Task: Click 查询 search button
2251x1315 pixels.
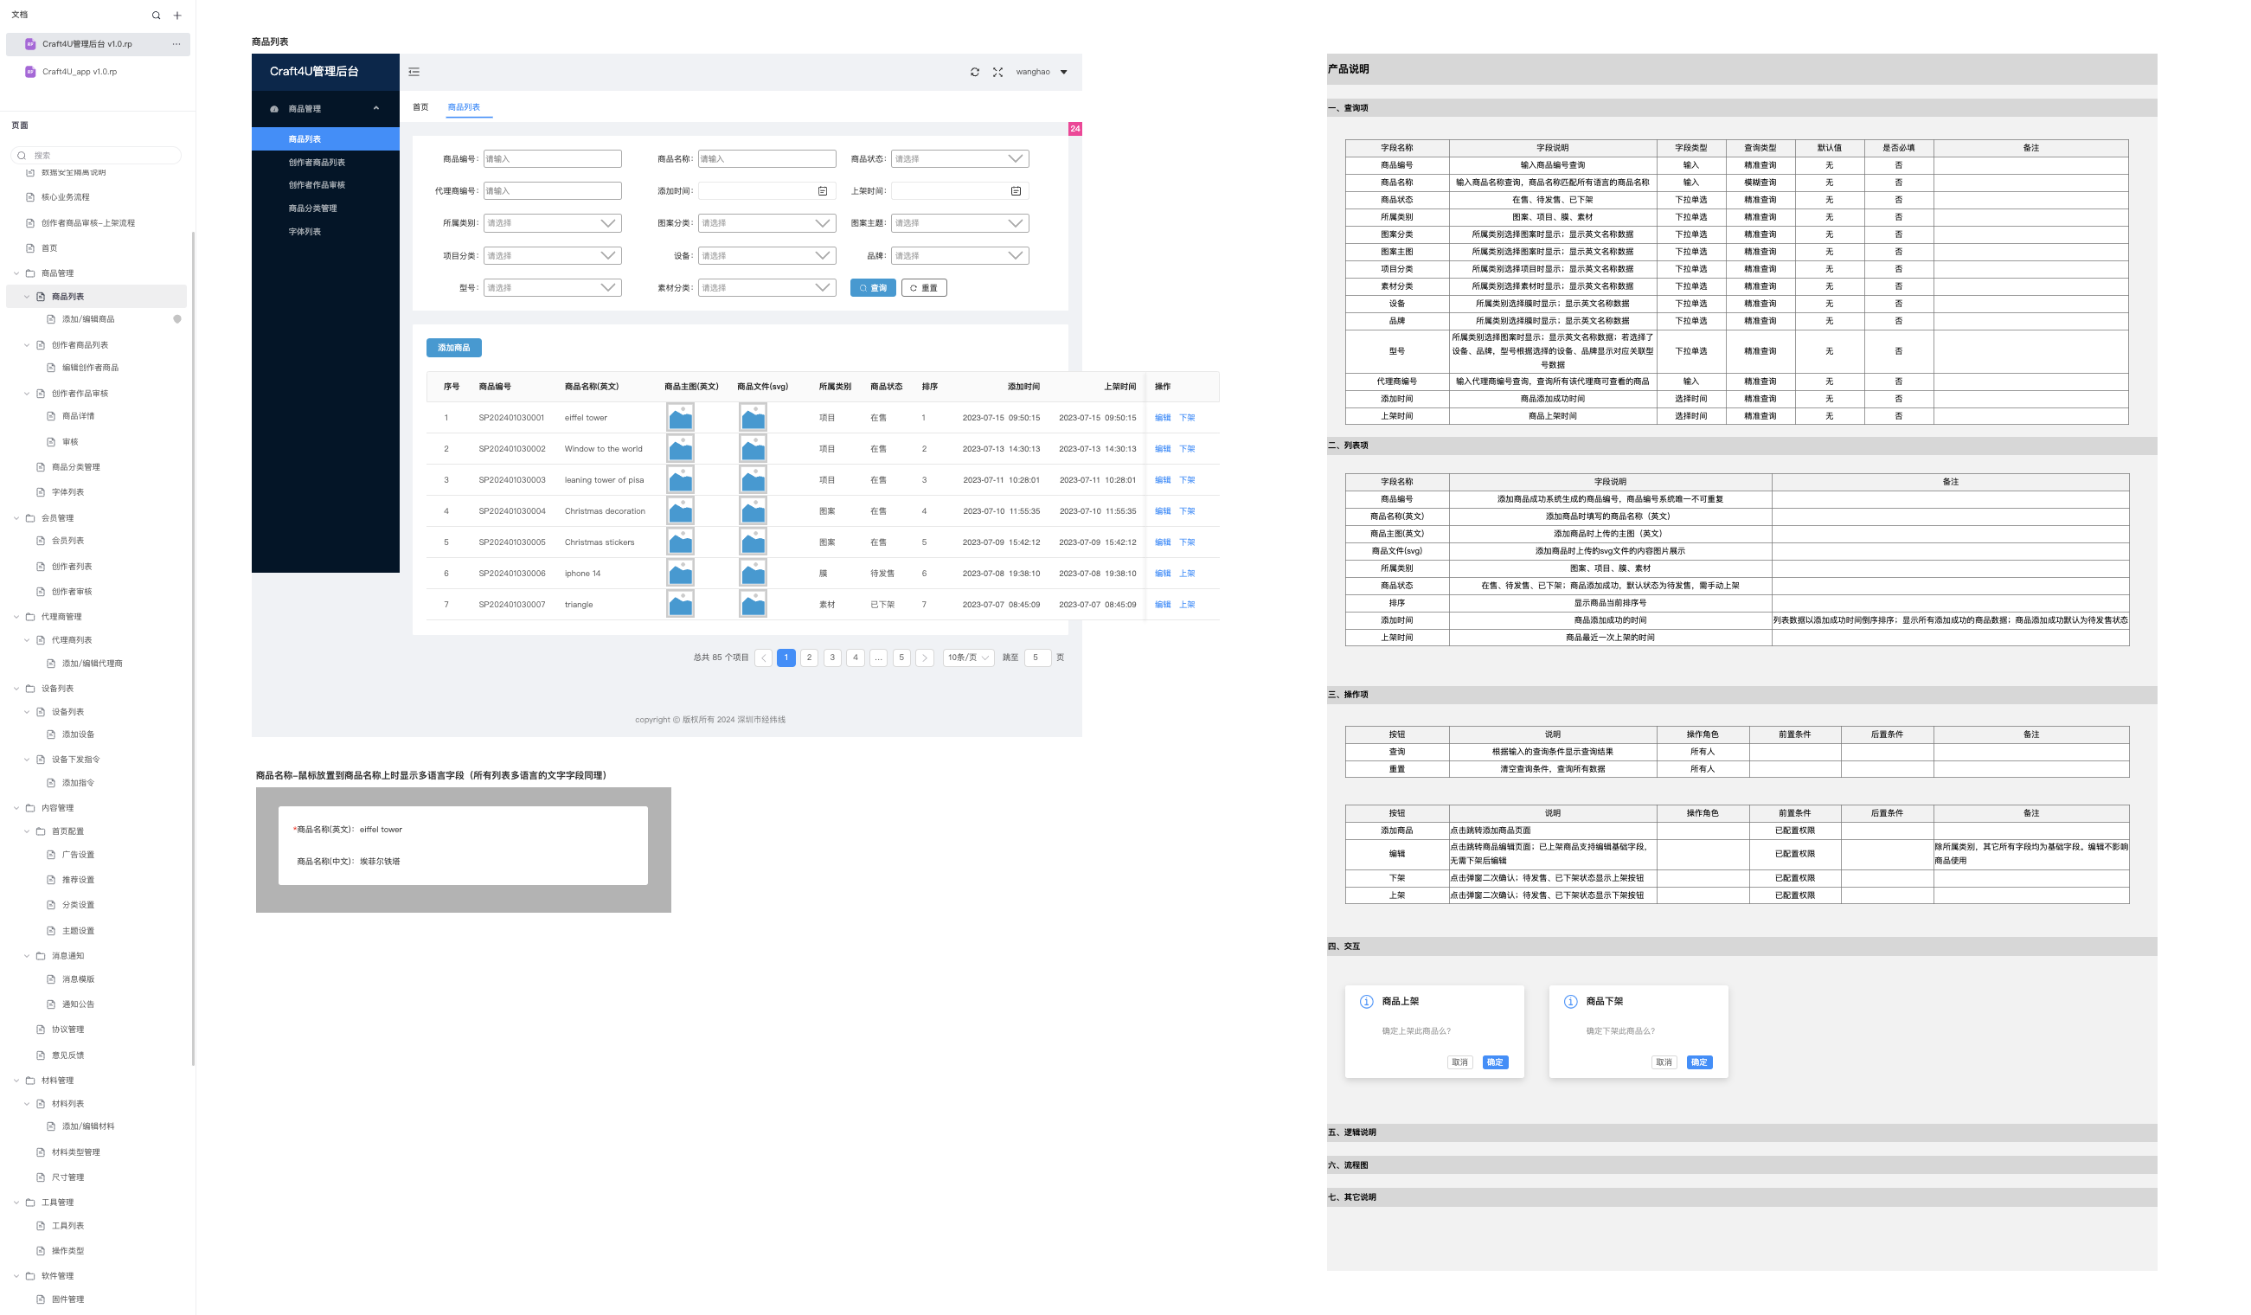Action: (x=872, y=286)
